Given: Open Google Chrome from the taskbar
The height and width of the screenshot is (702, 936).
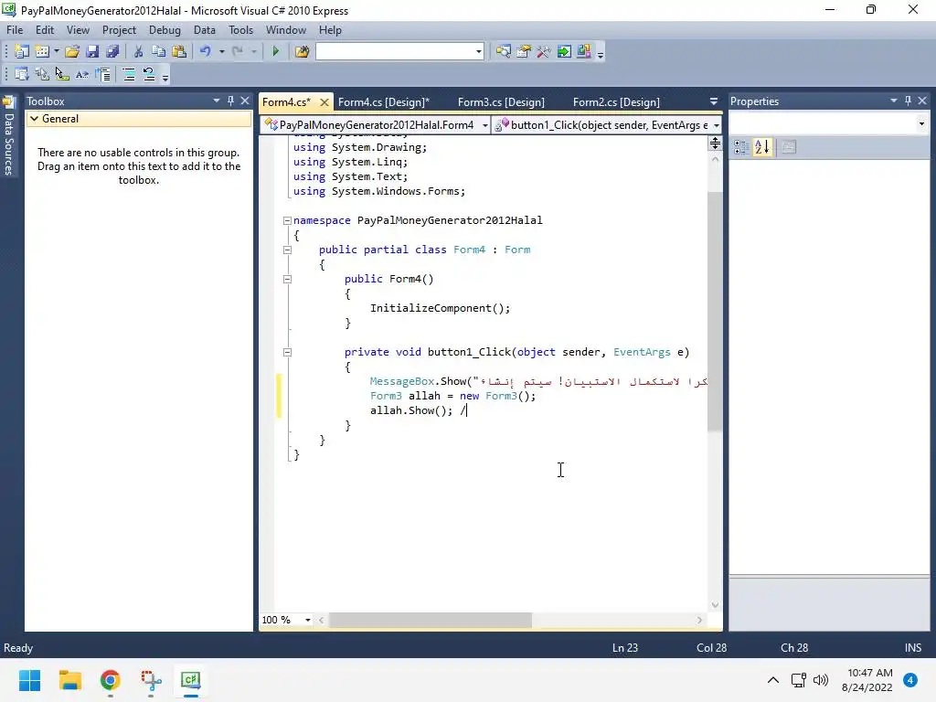Looking at the screenshot, I should click(111, 680).
